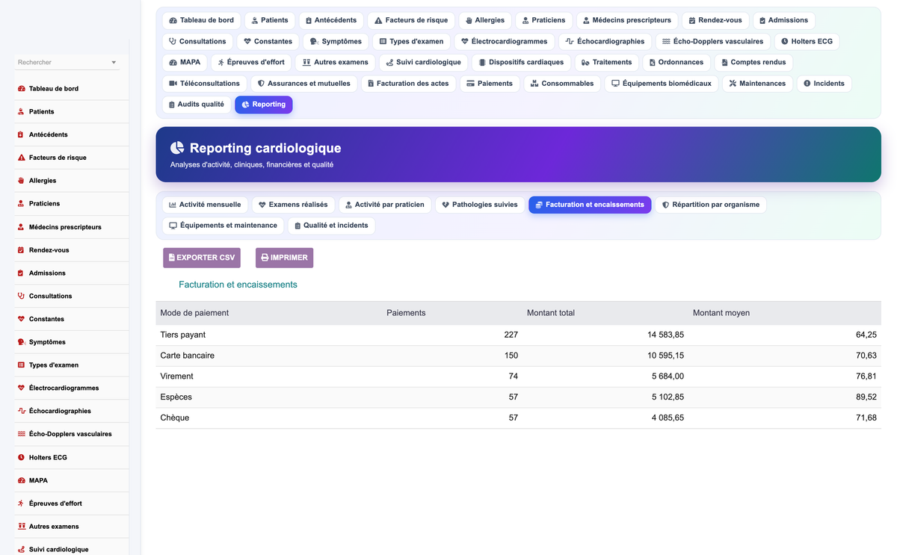Click the Constantes heartbeat icon in sidebar
Image resolution: width=897 pixels, height=555 pixels.
21,319
